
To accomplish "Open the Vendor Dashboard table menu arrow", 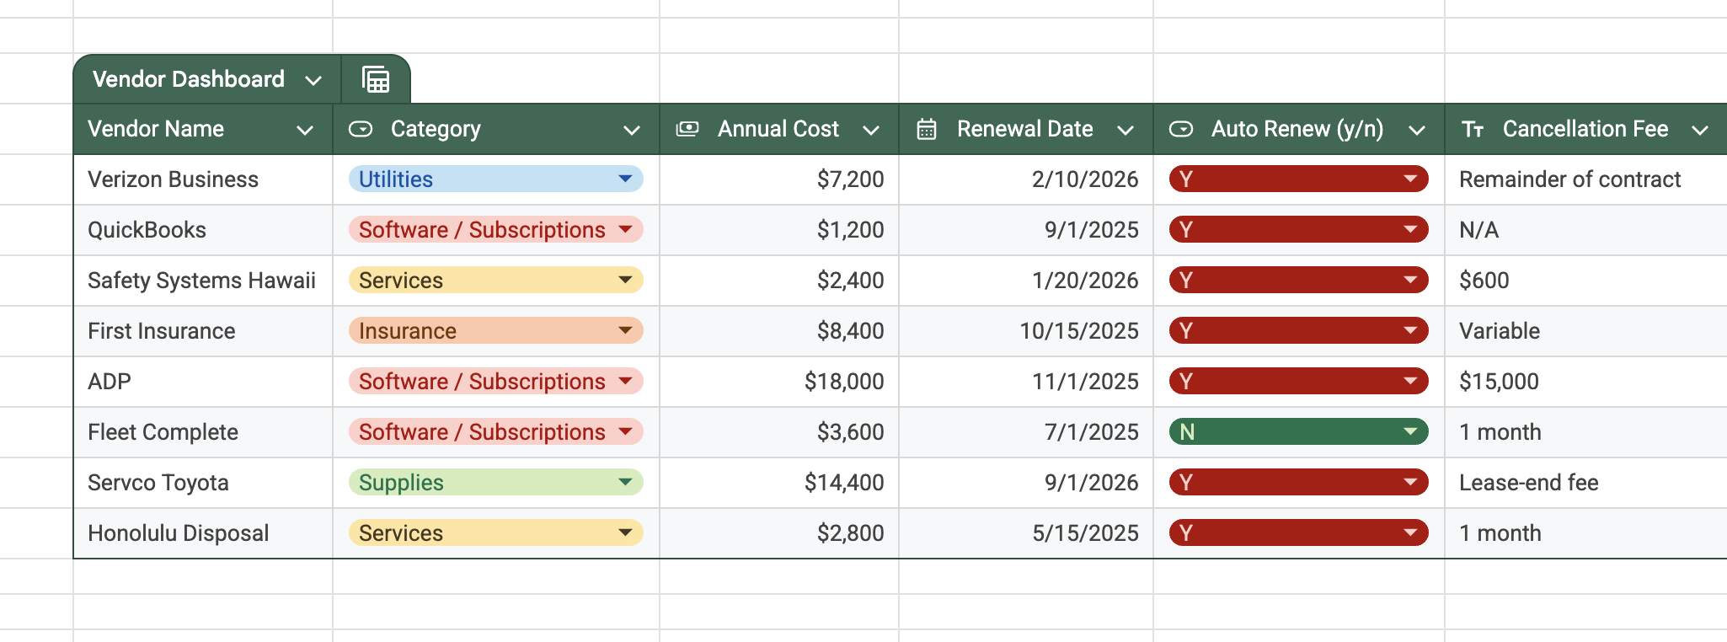I will pos(313,80).
